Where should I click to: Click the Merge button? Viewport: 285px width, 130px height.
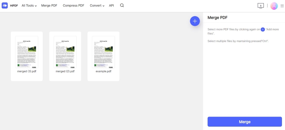coord(245,122)
